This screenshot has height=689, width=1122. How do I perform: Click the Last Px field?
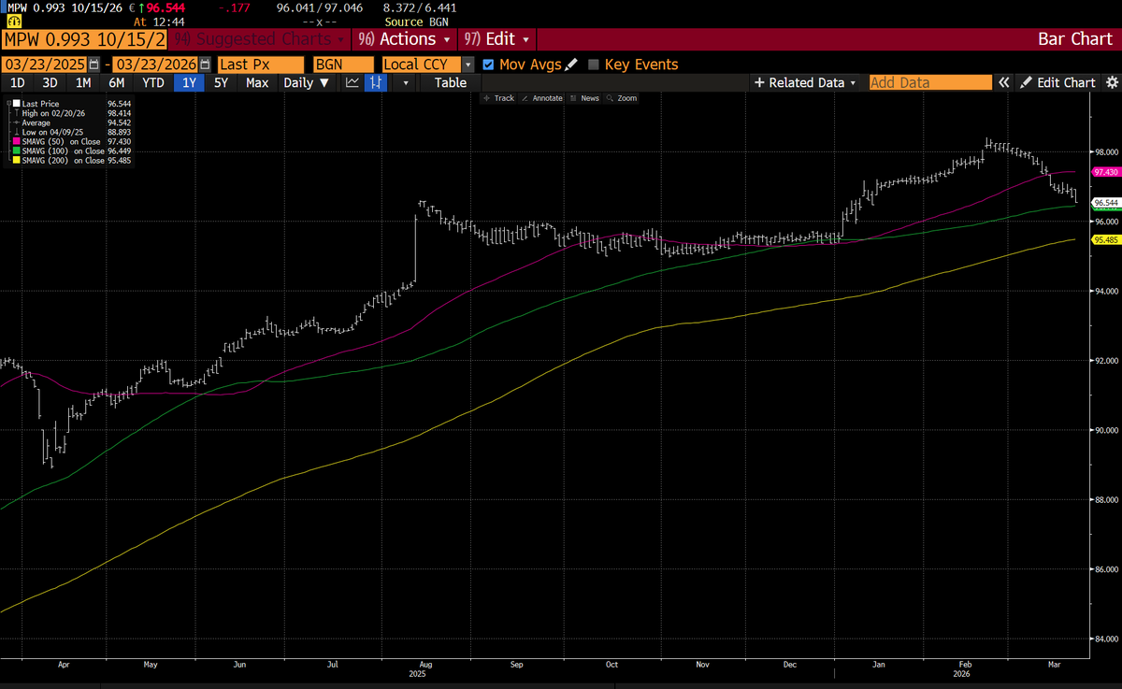click(x=261, y=65)
